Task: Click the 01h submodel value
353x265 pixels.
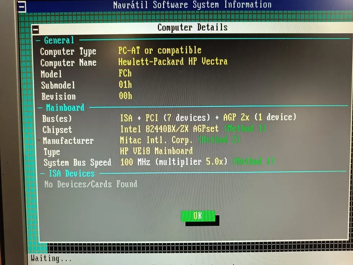Action: (125, 85)
